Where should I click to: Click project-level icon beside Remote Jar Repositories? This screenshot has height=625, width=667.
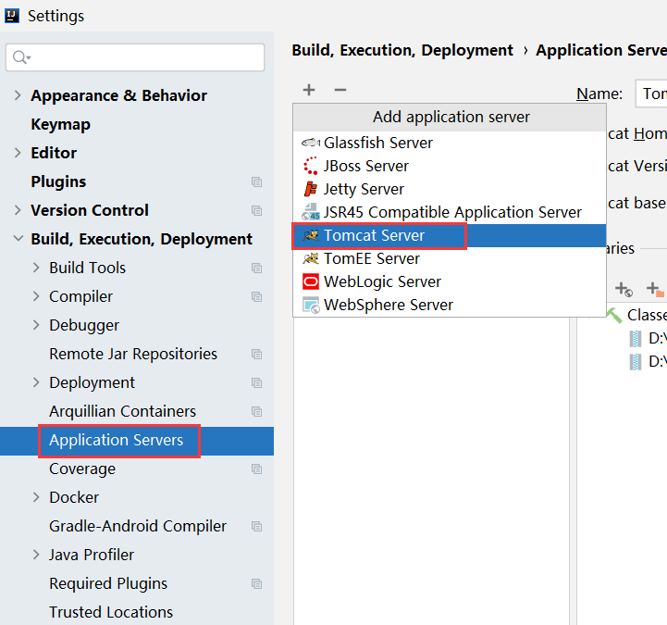[x=256, y=355]
